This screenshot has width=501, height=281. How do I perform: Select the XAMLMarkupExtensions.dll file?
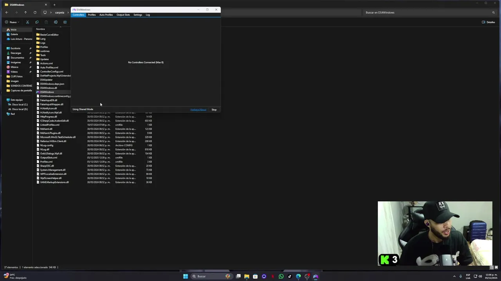coord(54,182)
